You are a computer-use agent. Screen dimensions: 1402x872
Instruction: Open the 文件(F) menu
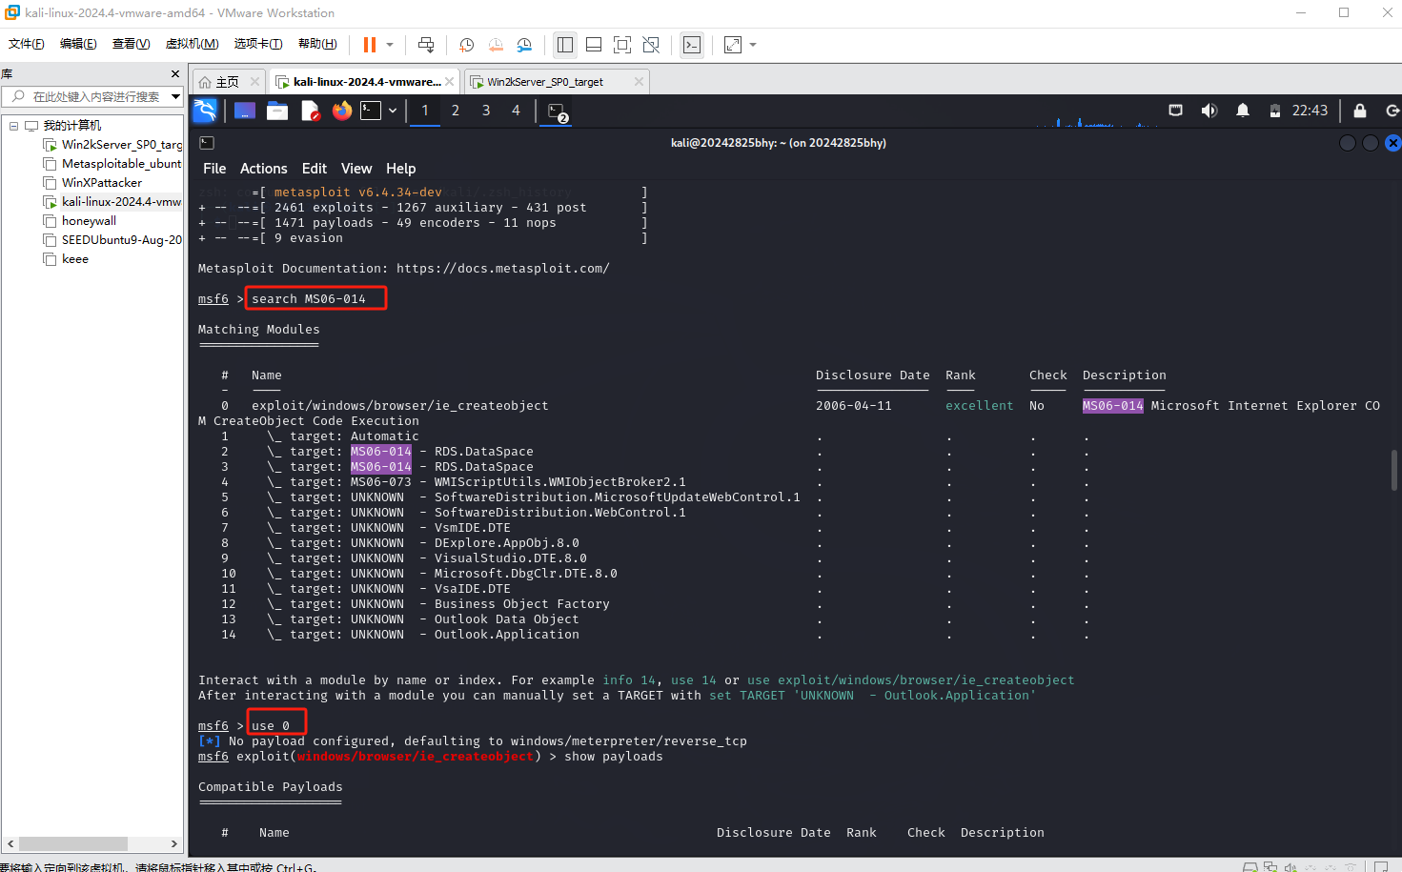click(x=26, y=44)
